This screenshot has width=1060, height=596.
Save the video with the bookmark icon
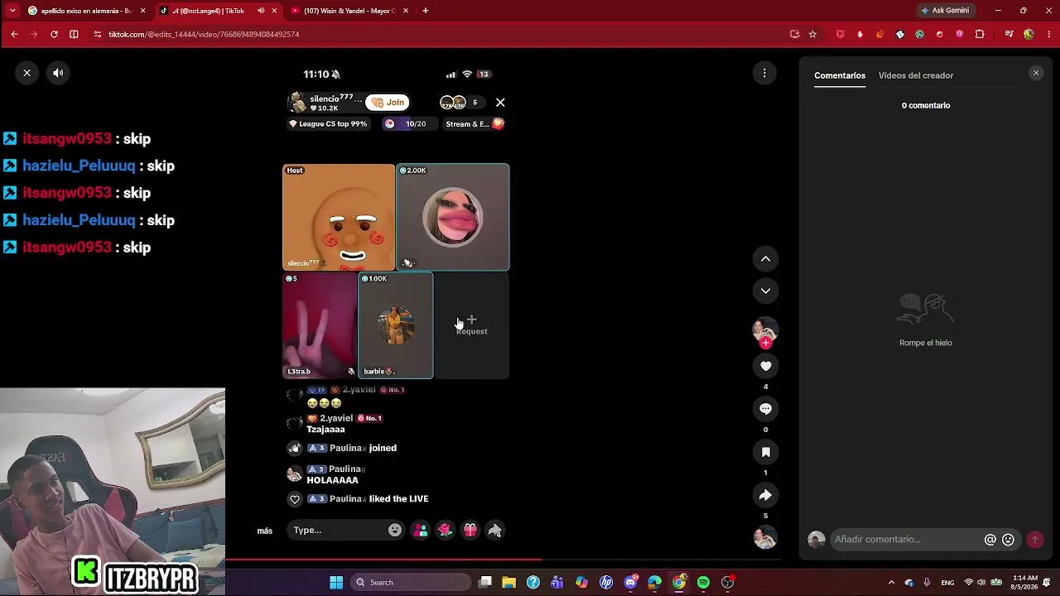765,452
